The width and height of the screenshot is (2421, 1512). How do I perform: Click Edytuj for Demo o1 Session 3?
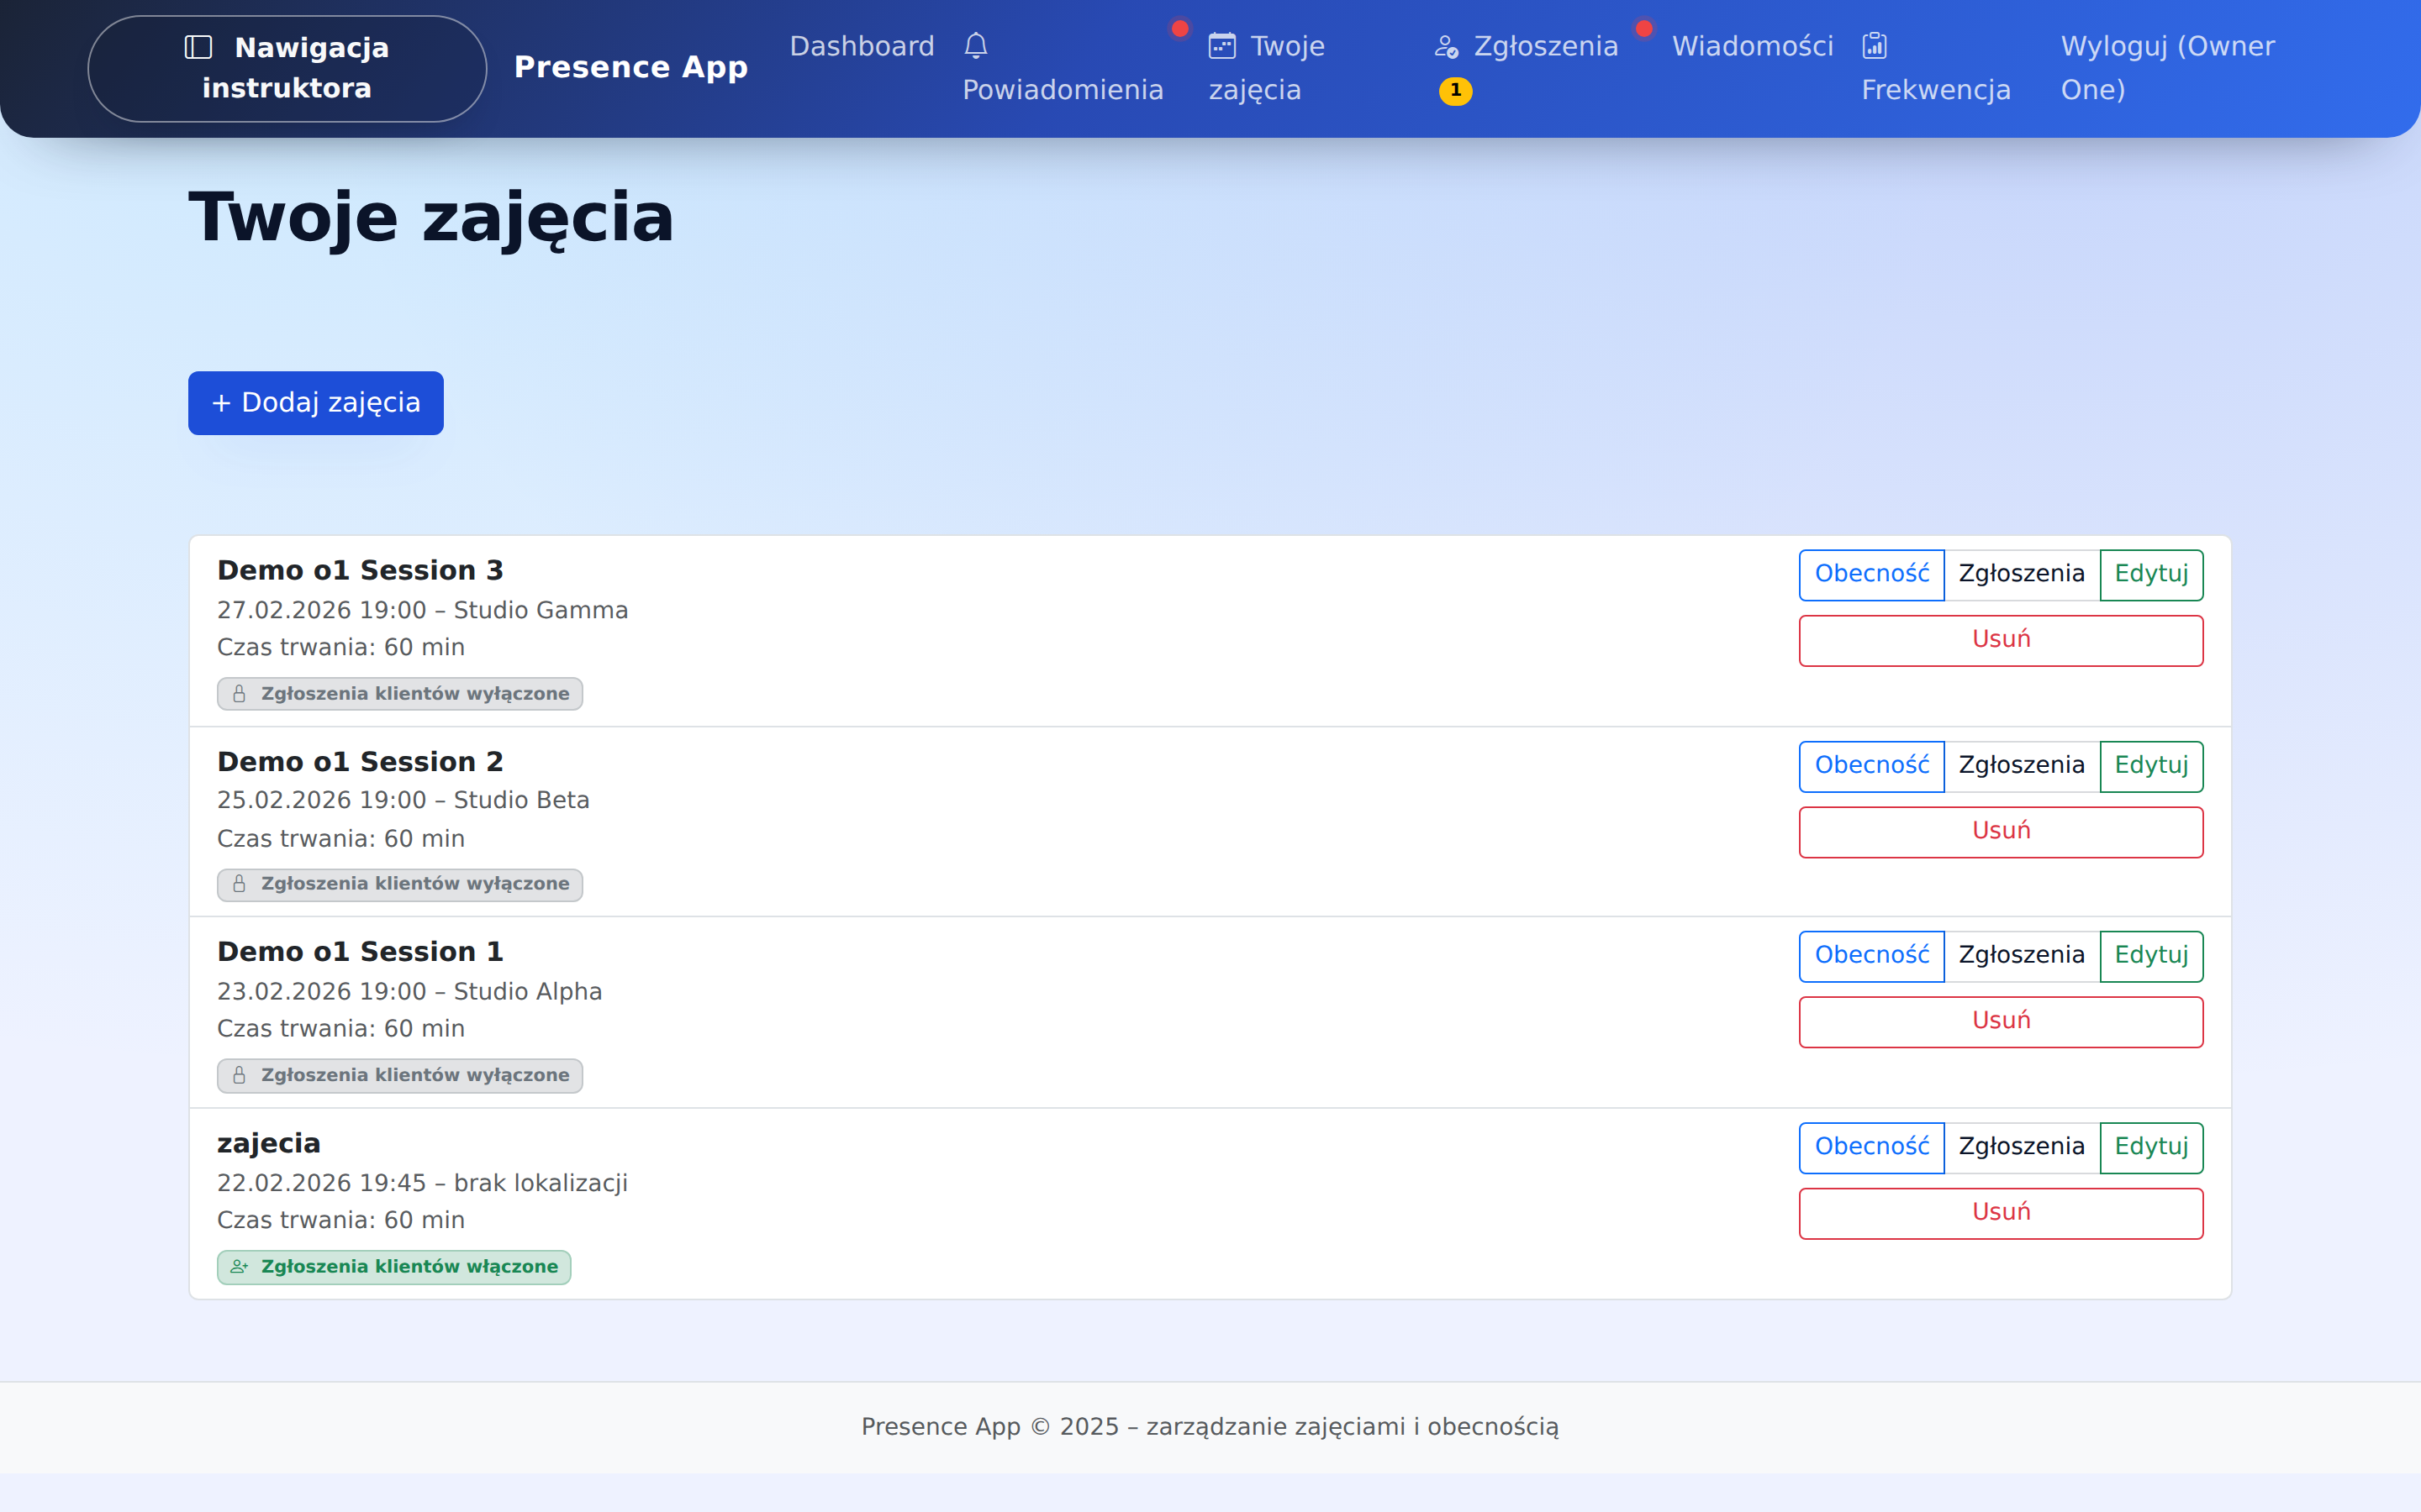(2151, 575)
